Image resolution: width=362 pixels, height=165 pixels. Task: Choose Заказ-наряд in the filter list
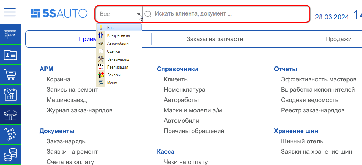[x=119, y=59]
